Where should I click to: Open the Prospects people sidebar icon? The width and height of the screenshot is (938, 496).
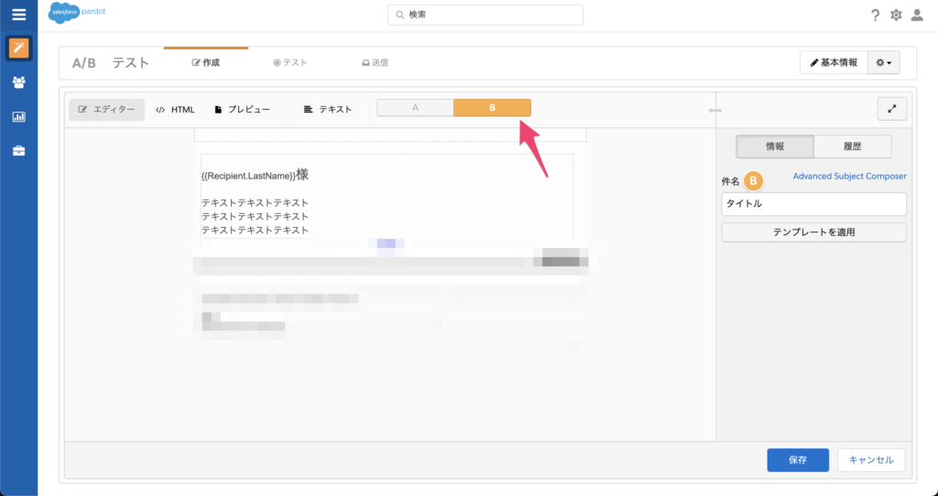[18, 82]
